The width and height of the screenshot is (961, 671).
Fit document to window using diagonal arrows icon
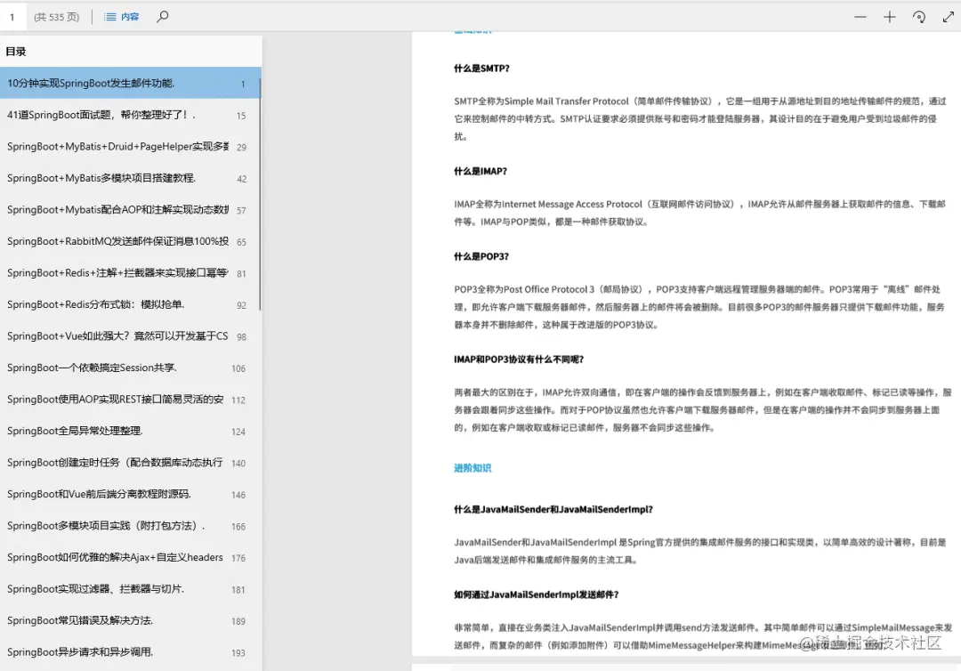tap(948, 16)
